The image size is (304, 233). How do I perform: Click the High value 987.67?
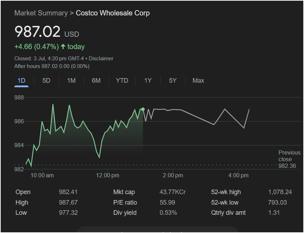click(68, 203)
